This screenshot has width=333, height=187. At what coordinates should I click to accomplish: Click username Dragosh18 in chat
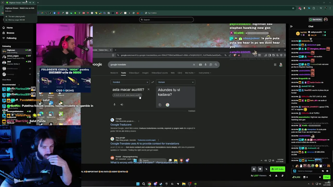coord(303,78)
